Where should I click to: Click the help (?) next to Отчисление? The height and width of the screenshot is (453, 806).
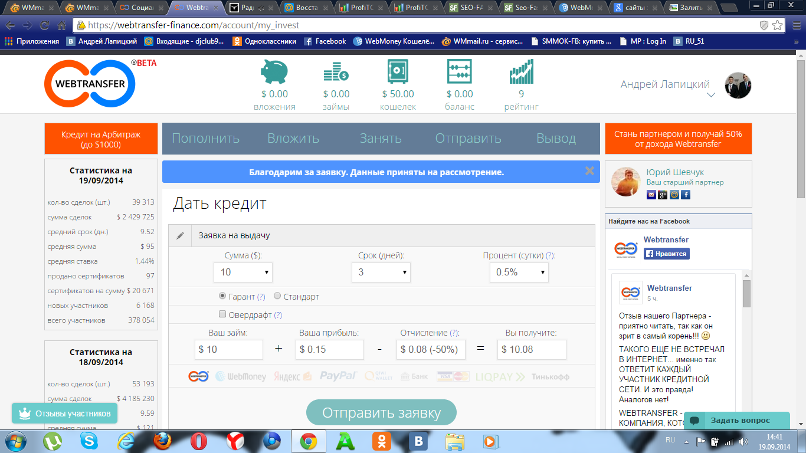click(x=454, y=333)
